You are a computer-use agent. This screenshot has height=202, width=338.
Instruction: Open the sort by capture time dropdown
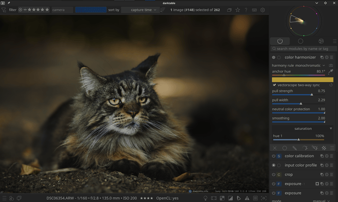(x=140, y=10)
